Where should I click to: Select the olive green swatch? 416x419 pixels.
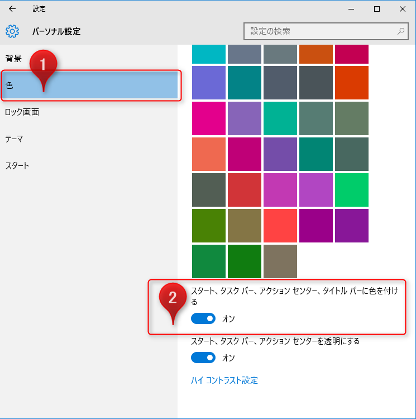[209, 226]
